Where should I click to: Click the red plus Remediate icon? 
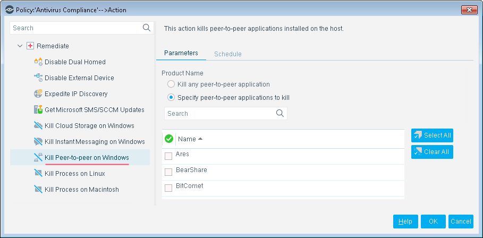point(30,46)
